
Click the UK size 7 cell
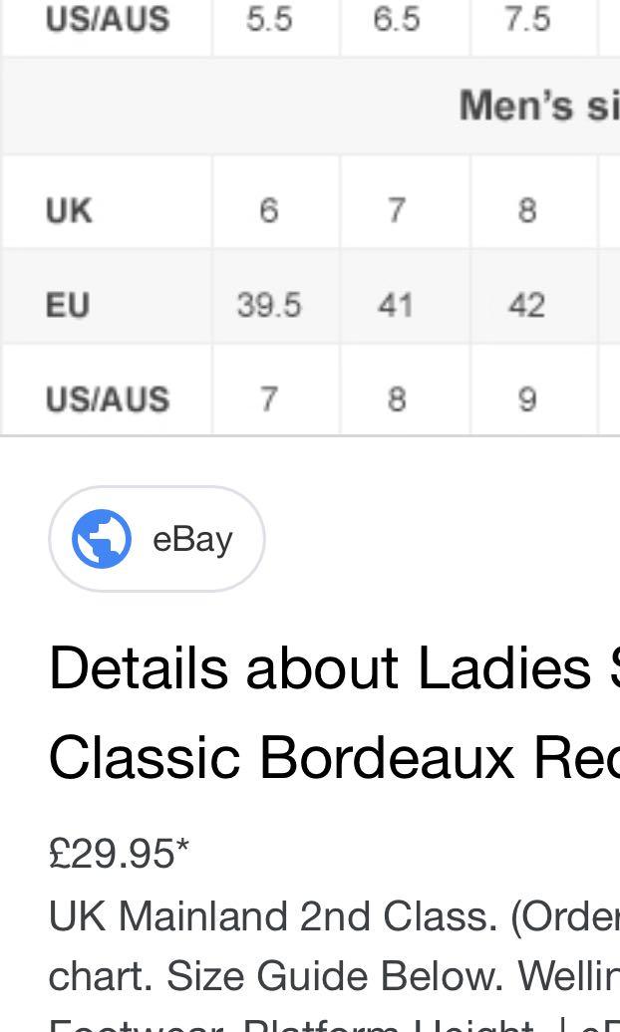396,210
